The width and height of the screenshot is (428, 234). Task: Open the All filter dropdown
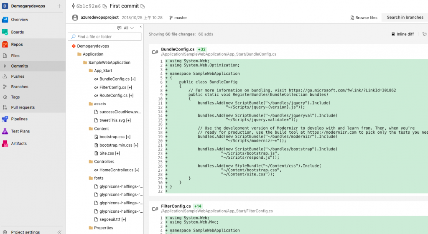tap(125, 28)
